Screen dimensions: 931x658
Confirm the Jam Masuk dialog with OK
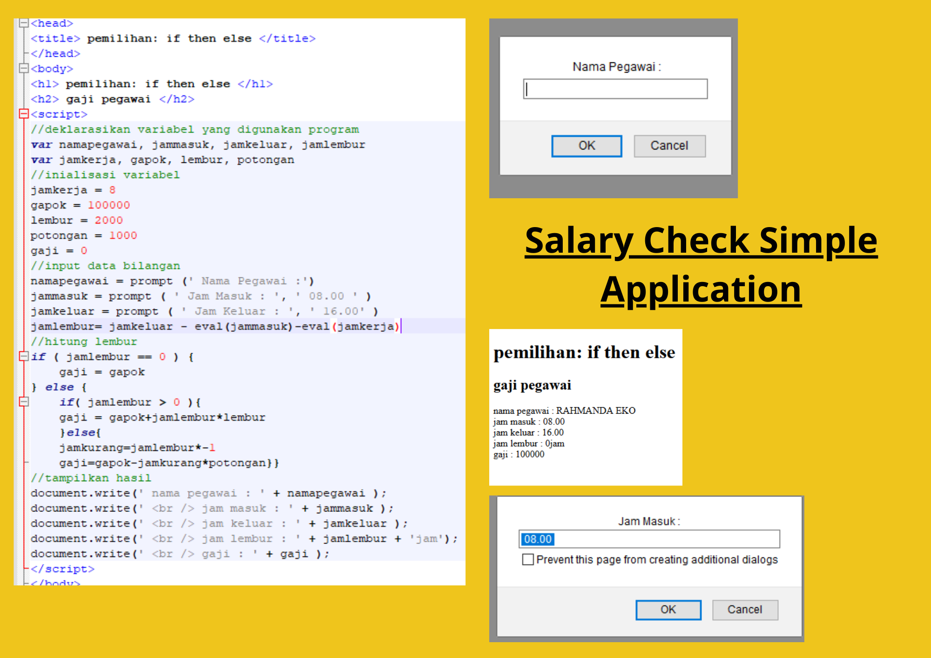[x=668, y=610]
